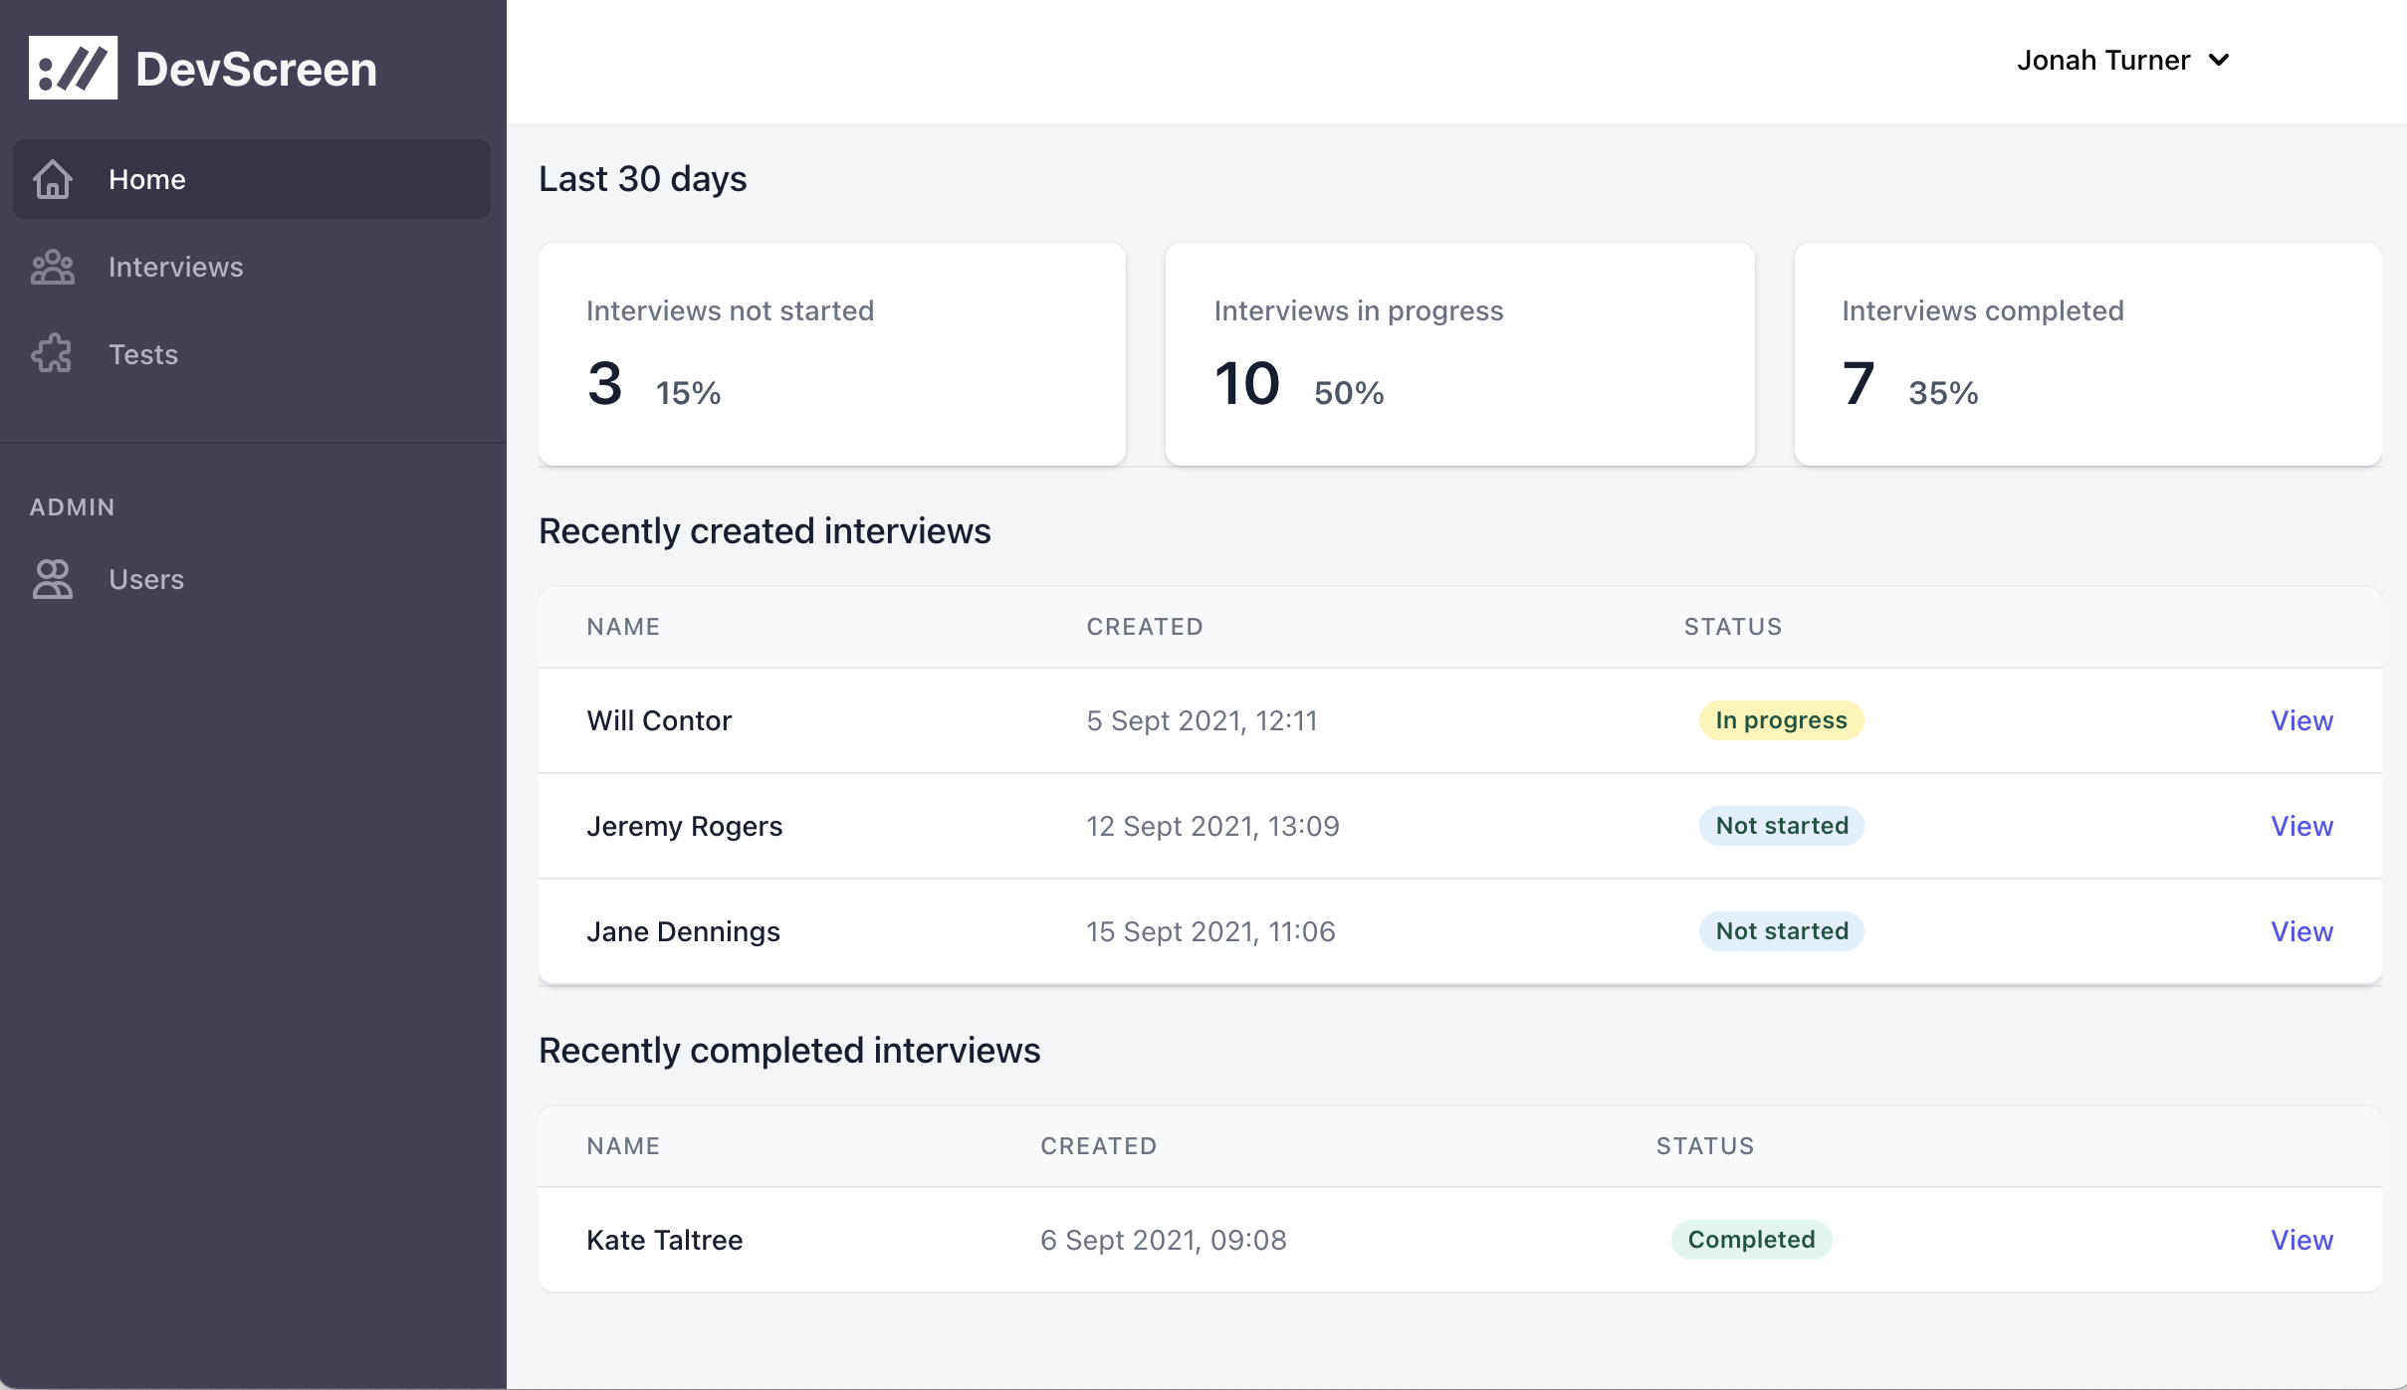
Task: Click the Completed badge for Kate Taltree
Action: 1752,1240
